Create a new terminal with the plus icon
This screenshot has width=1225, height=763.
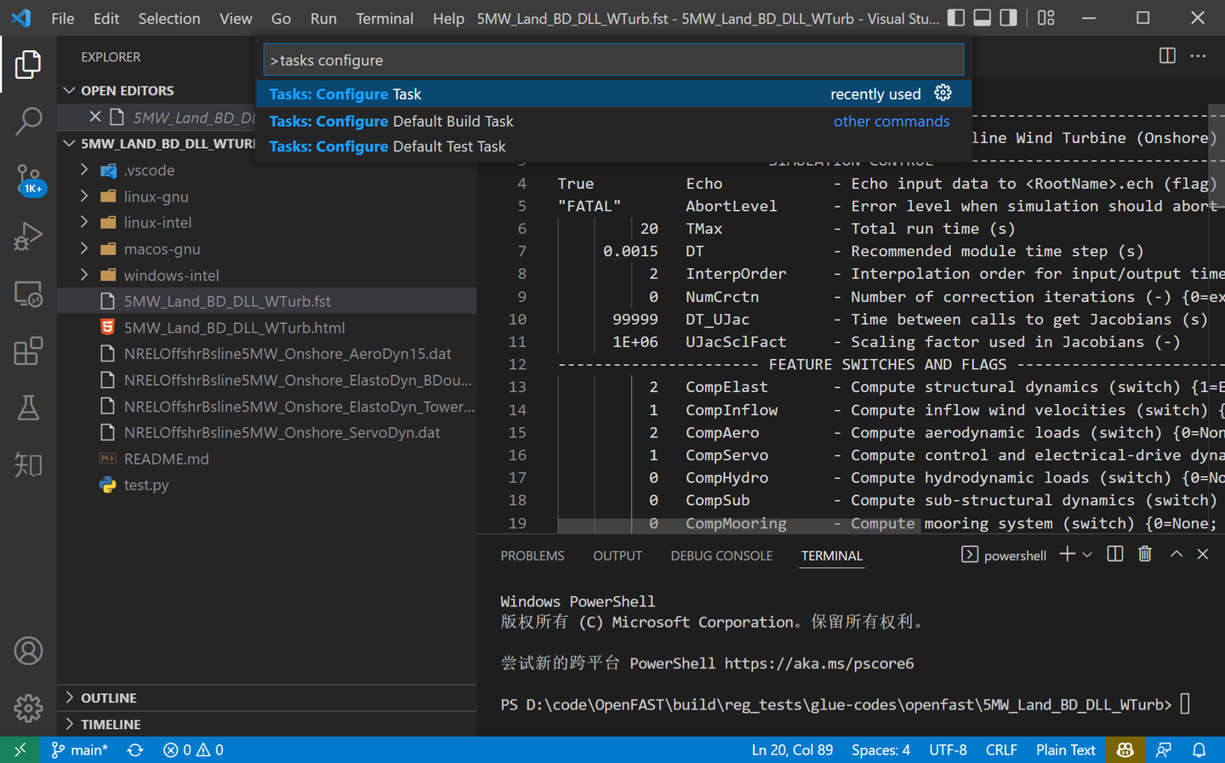pos(1066,554)
